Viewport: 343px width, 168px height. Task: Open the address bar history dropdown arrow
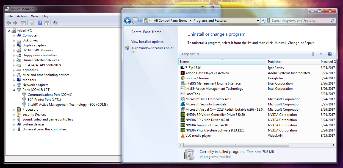[258, 21]
